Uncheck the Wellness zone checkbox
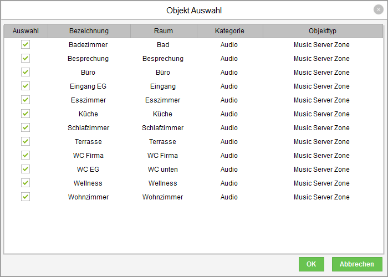Viewport: 388px width, 277px height. [x=25, y=183]
